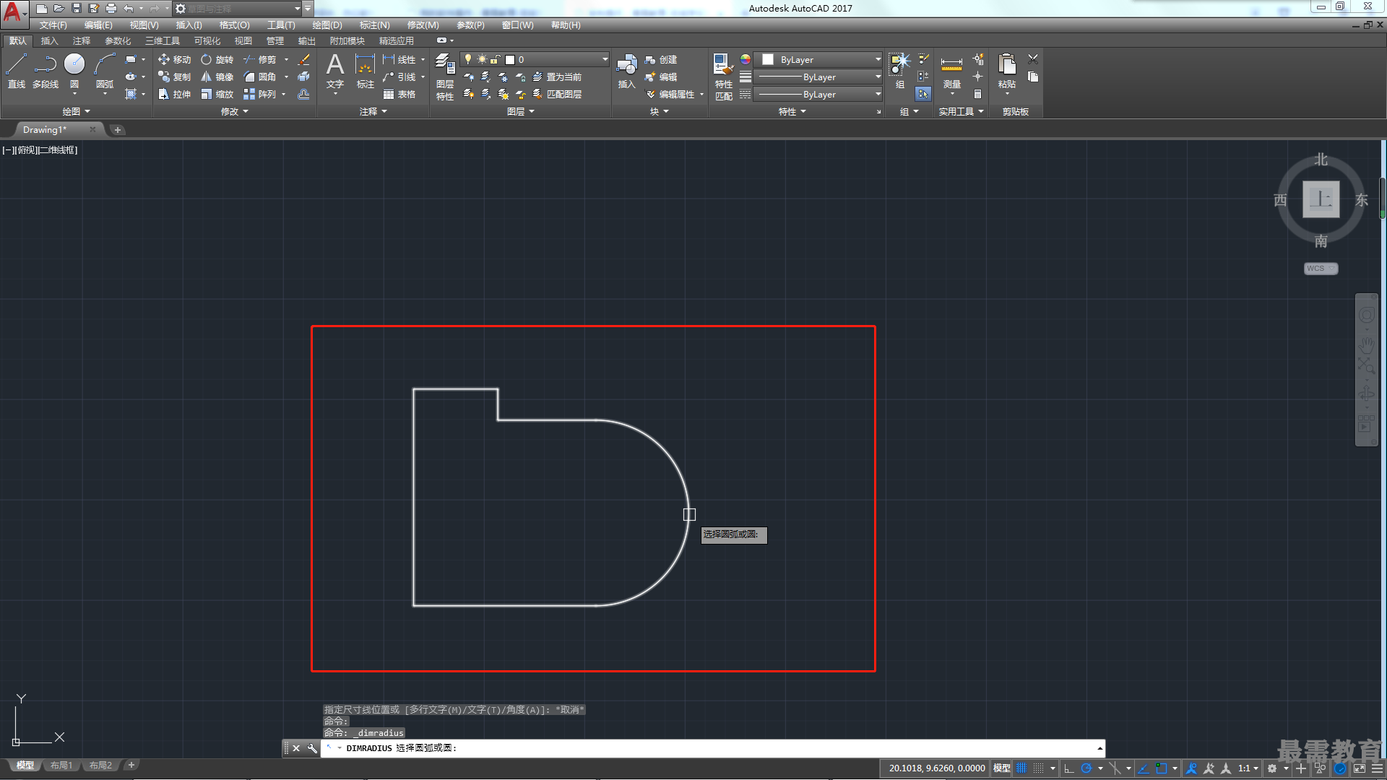Click 编辑属性 (Edit Attributes) button
The image size is (1387, 780).
670,94
